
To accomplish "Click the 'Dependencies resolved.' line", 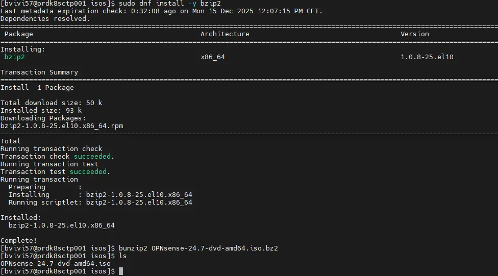I will pyautogui.click(x=45, y=19).
